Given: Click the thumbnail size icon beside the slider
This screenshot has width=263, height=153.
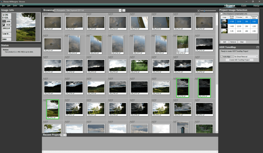Looking at the screenshot, I should click(x=199, y=11).
